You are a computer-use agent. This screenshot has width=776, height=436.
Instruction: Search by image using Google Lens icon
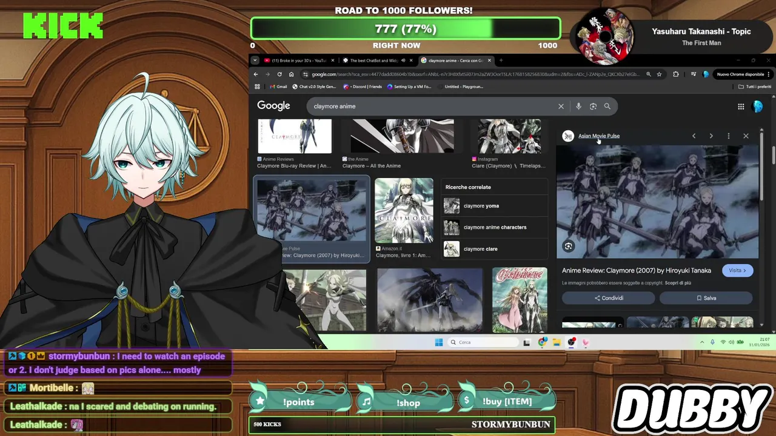[593, 106]
